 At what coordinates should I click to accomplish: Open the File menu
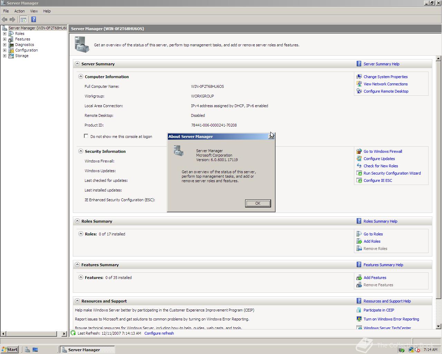pyautogui.click(x=6, y=11)
